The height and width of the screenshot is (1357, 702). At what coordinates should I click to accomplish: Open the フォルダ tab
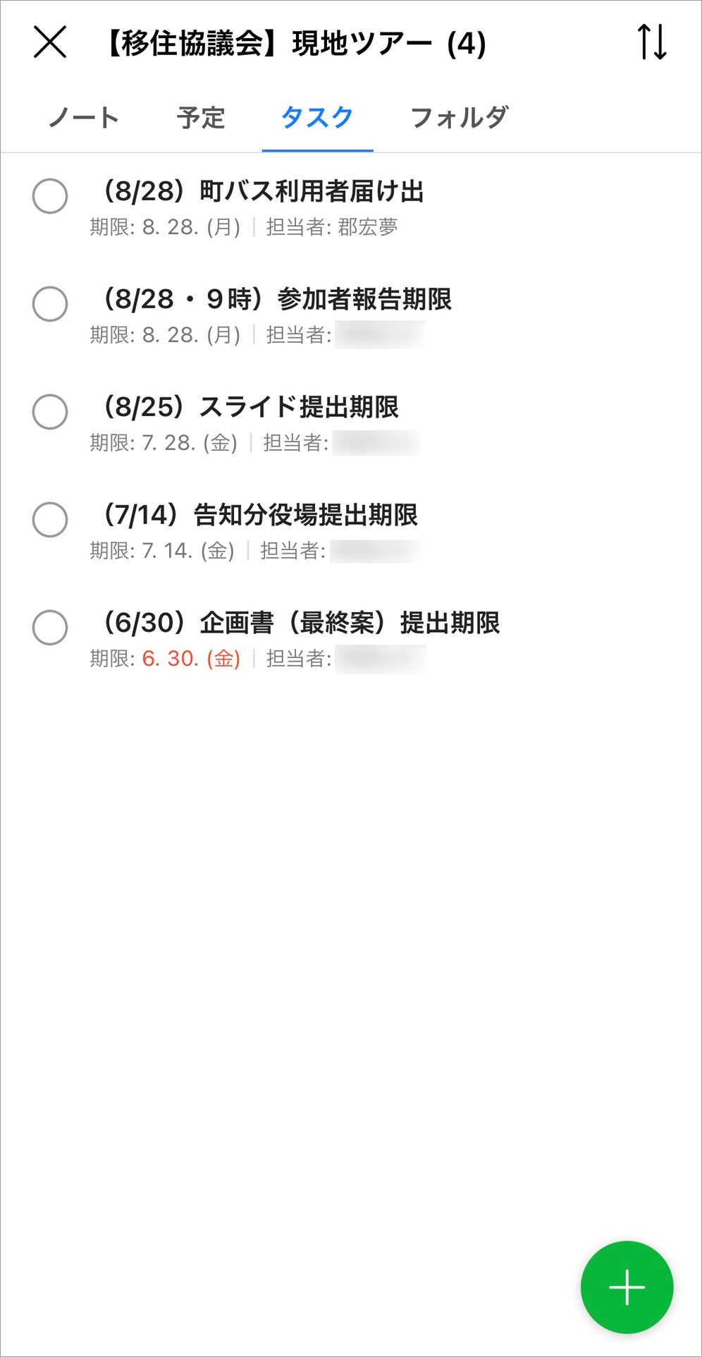coord(459,118)
